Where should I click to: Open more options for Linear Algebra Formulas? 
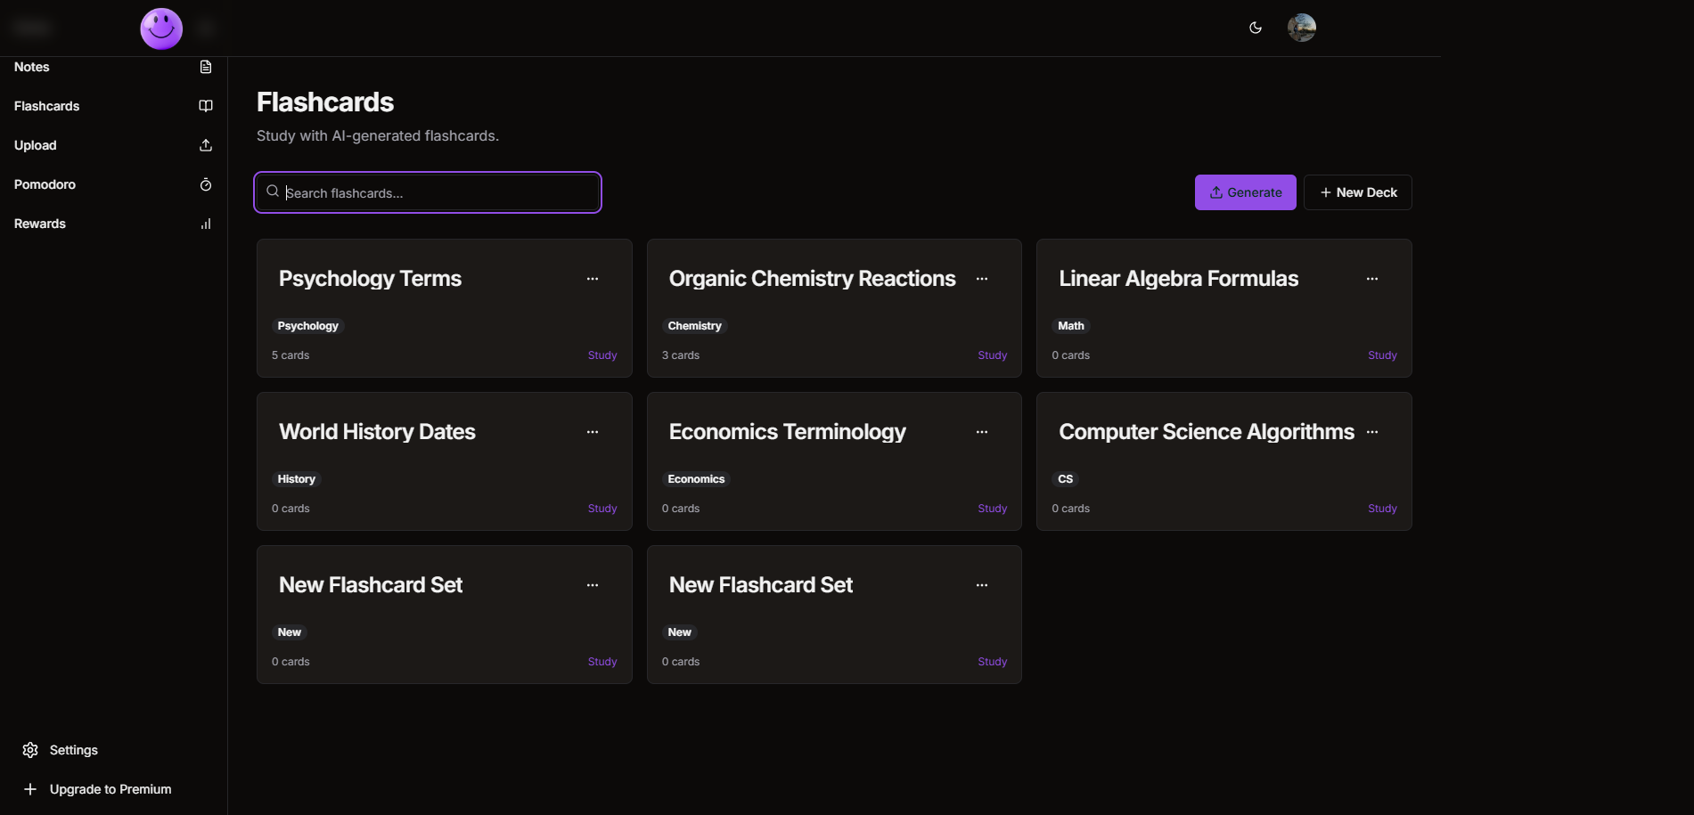pos(1372,279)
